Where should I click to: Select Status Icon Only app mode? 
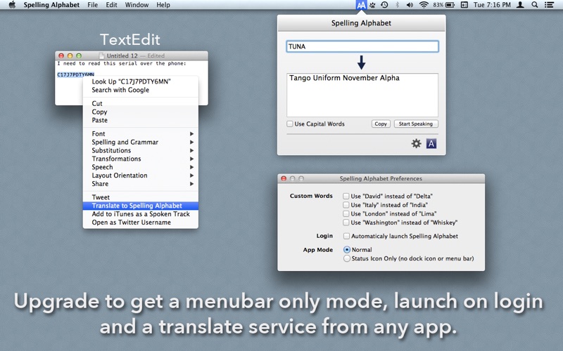pos(347,258)
